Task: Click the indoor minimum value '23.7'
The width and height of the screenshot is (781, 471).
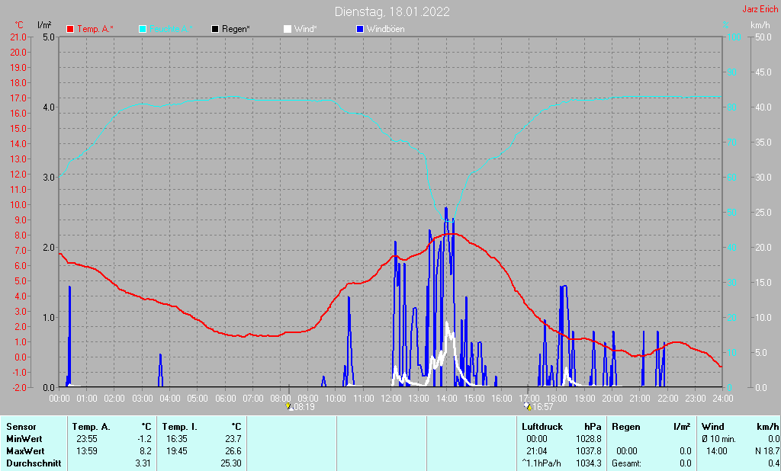Action: tap(233, 439)
